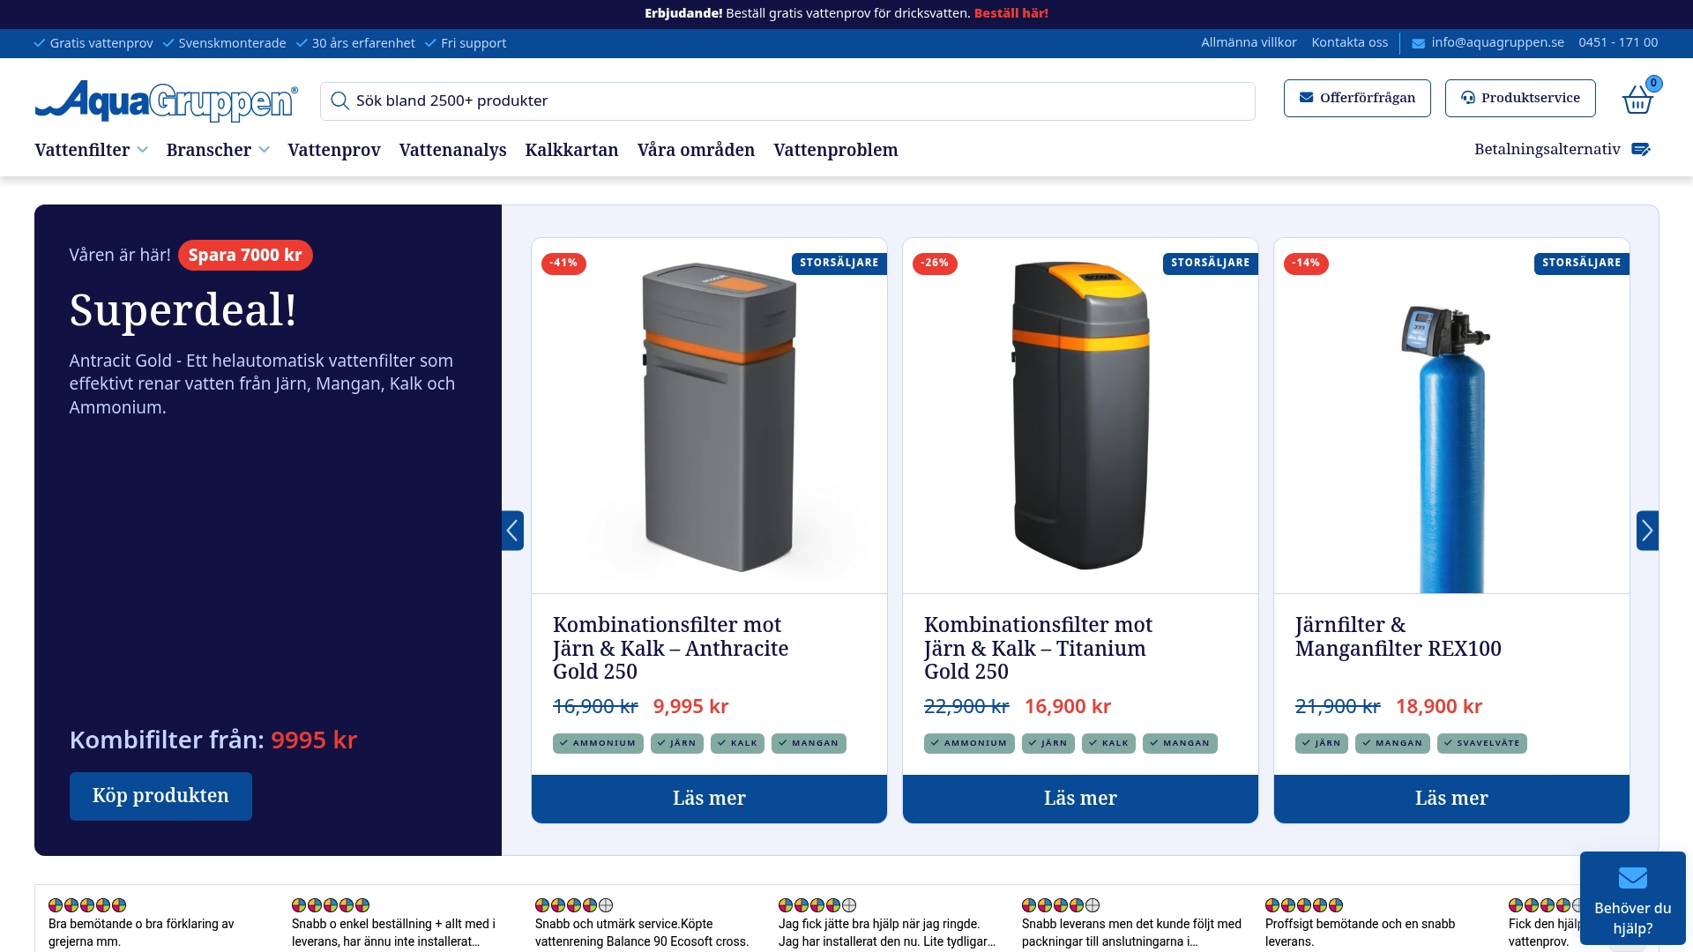1693x952 pixels.
Task: Open the chat bubble in Behöver du hjälp
Action: (x=1632, y=878)
